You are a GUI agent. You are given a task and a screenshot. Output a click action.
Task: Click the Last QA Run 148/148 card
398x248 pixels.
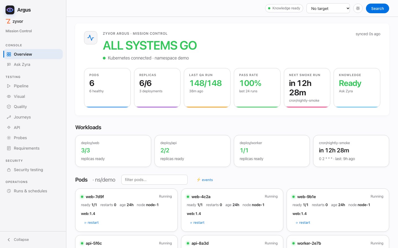tap(207, 88)
